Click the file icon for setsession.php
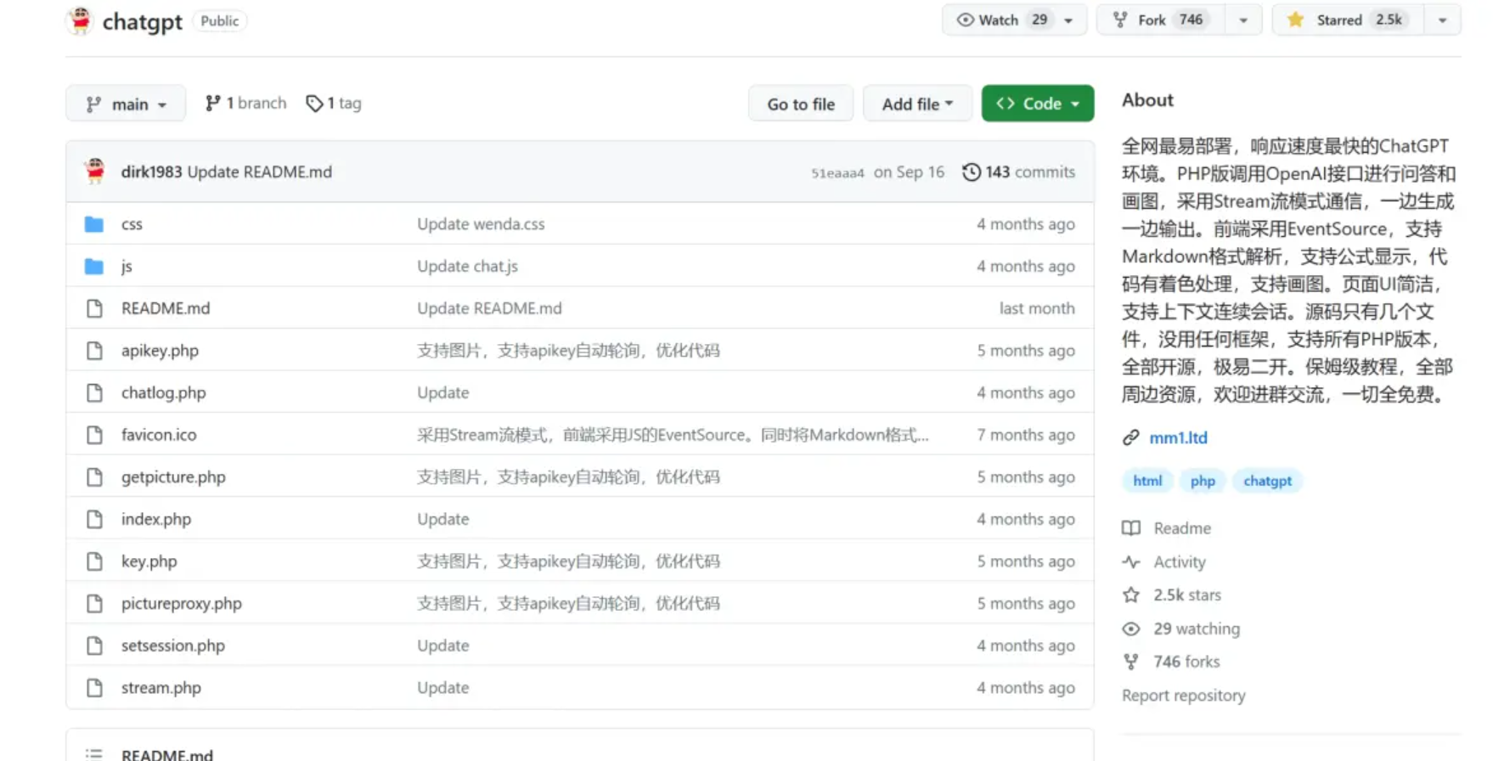This screenshot has height=761, width=1510. (94, 645)
